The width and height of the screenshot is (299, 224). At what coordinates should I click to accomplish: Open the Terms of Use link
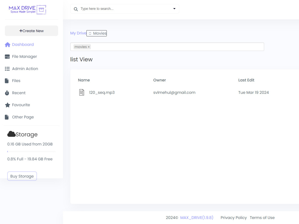(262, 217)
